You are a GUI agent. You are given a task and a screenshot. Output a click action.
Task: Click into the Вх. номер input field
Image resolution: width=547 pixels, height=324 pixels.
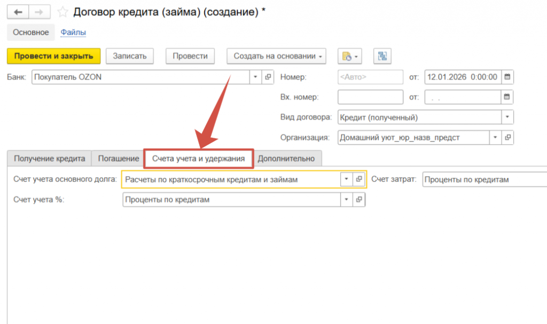click(x=370, y=97)
